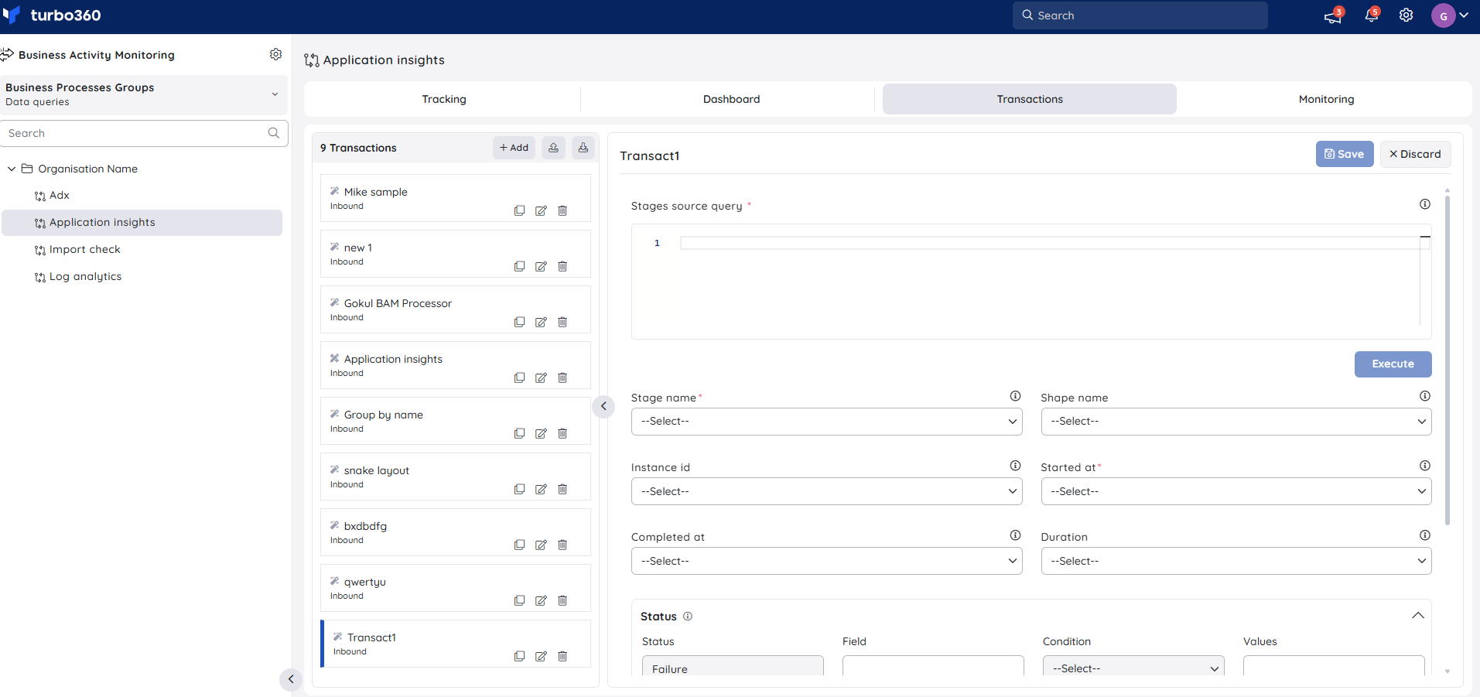Clone the Mike sample transaction
The image size is (1480, 697).
[x=519, y=210]
